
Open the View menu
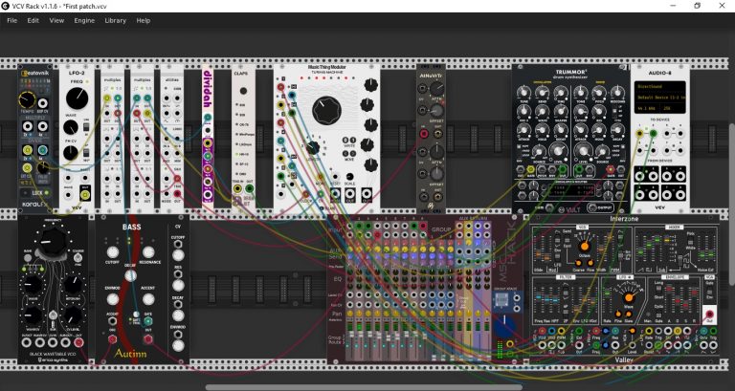tap(56, 20)
